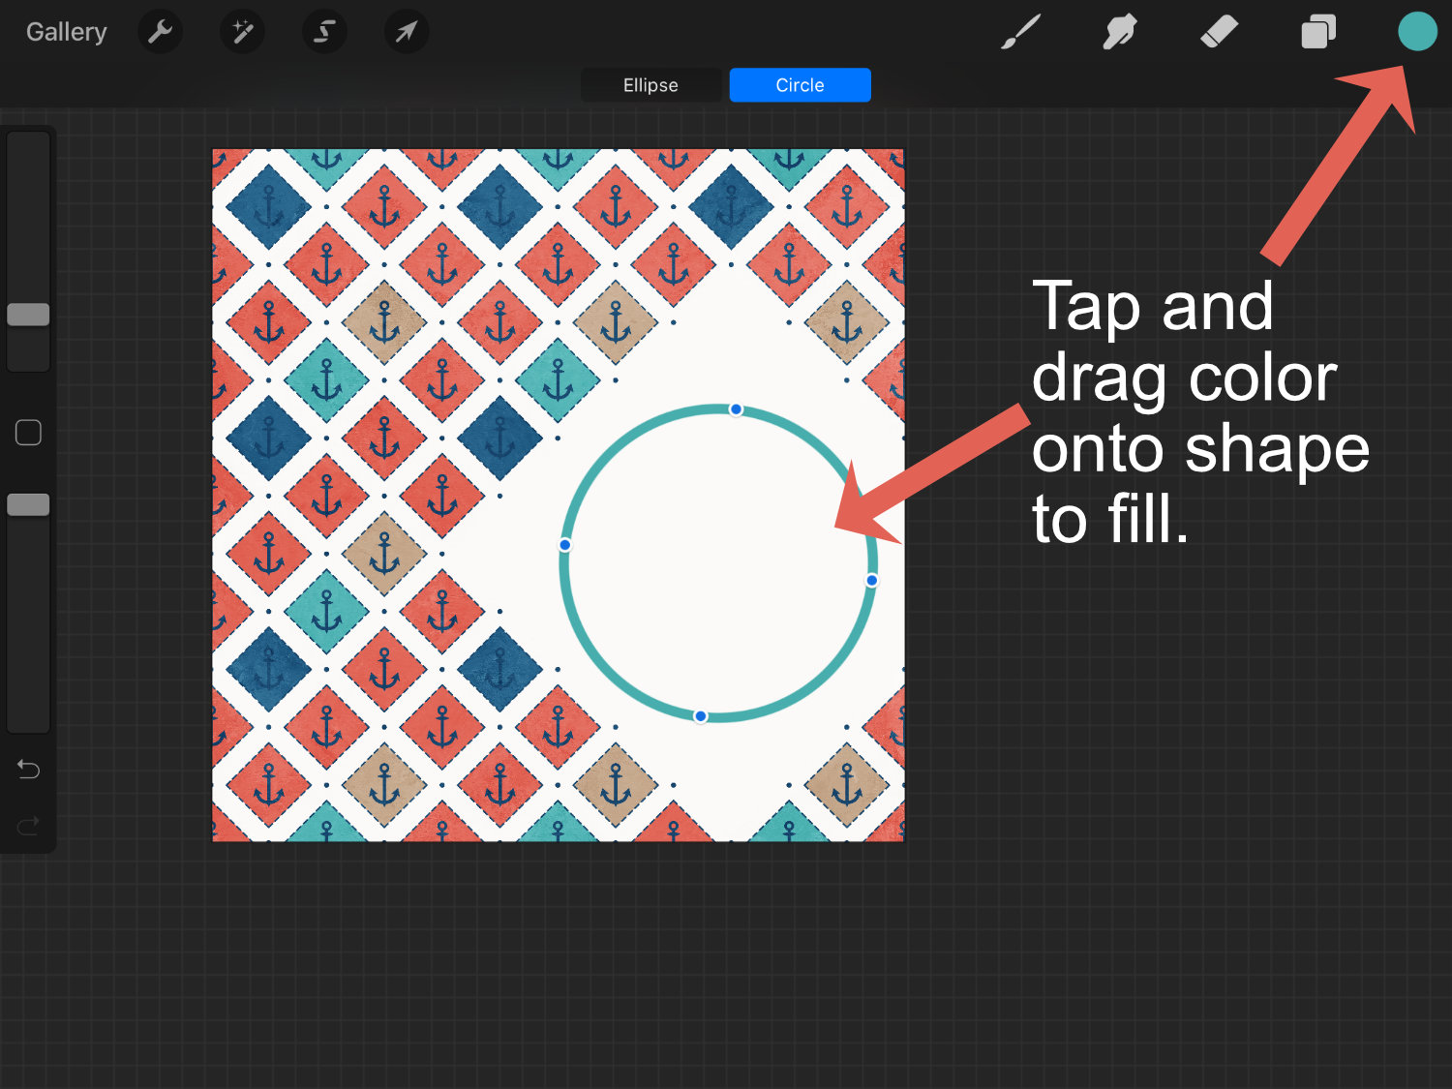Open the Adjustments magic wand menu
The image size is (1452, 1089).
(242, 32)
